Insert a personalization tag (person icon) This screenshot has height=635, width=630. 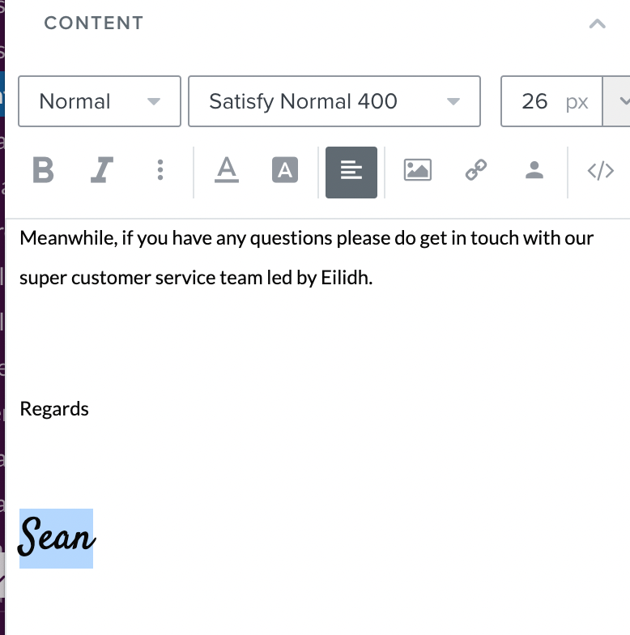point(534,170)
